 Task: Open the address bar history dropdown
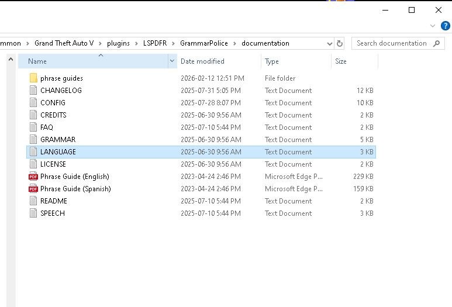pyautogui.click(x=329, y=43)
